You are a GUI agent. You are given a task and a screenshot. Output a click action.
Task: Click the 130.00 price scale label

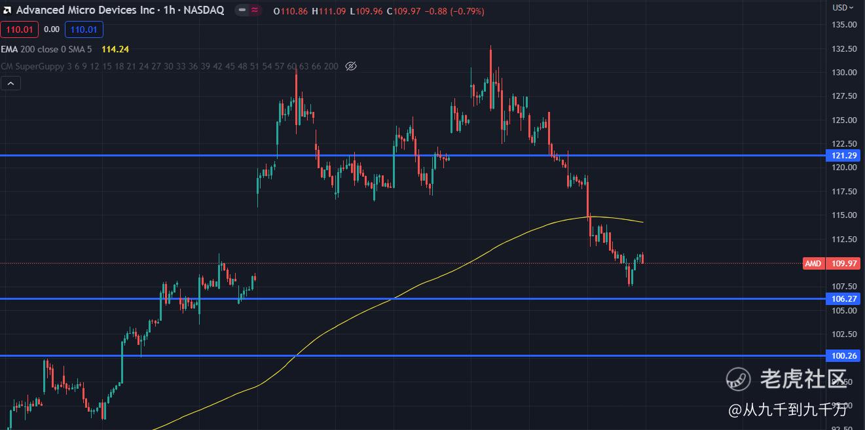(x=844, y=73)
